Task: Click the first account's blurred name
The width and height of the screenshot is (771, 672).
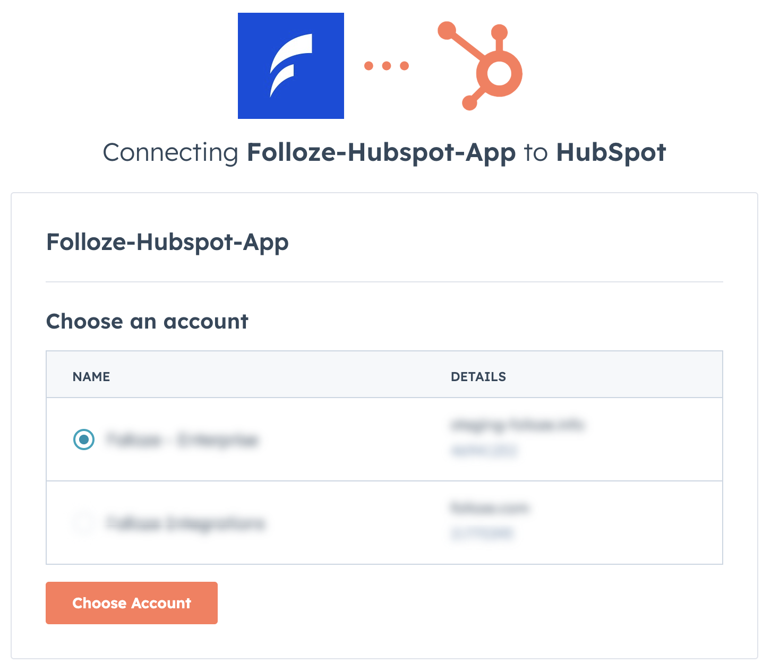Action: [182, 440]
